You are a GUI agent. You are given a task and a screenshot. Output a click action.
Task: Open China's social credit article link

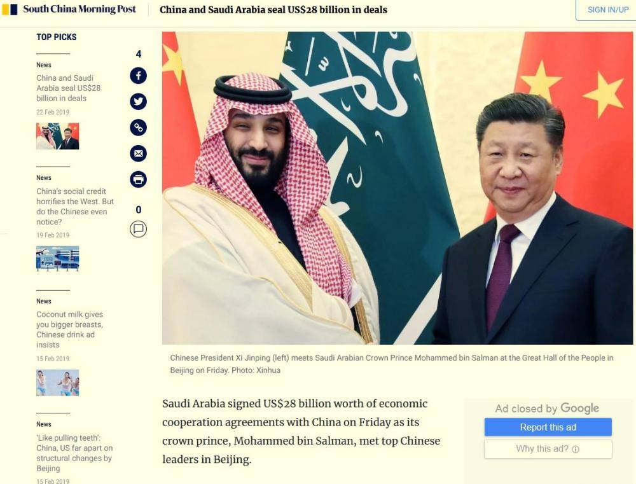click(x=75, y=207)
